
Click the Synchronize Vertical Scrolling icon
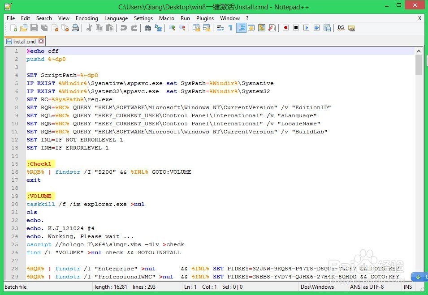pyautogui.click(x=196, y=28)
